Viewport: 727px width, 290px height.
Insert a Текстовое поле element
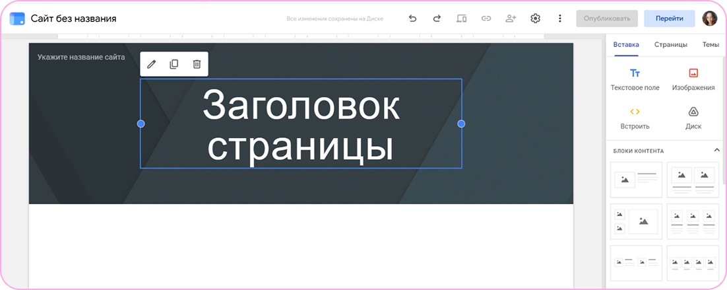[635, 79]
